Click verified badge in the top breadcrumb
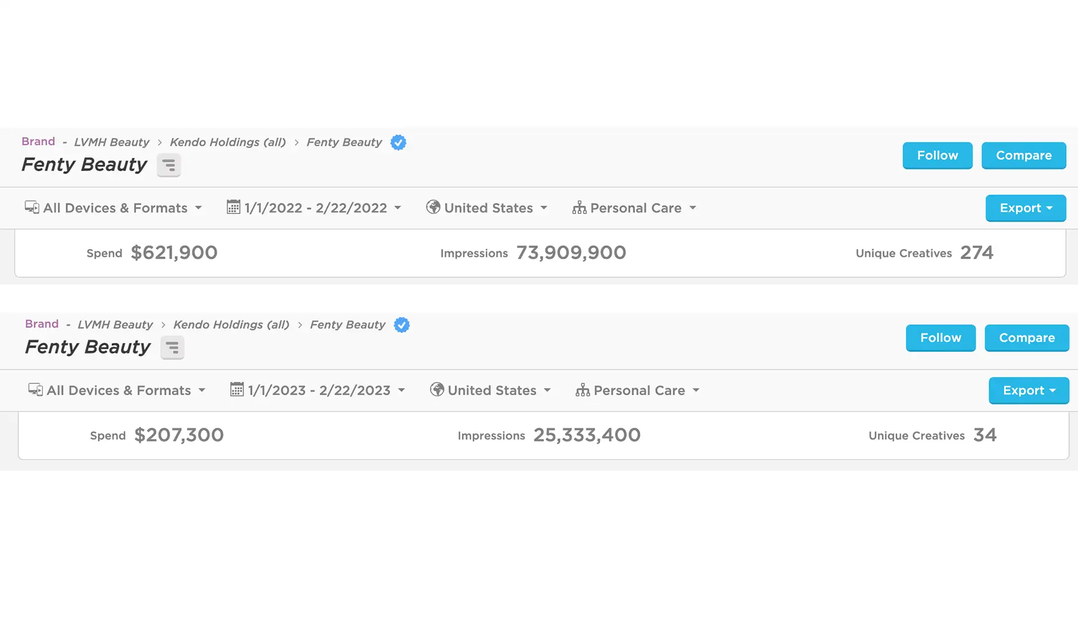Viewport: 1078px width, 624px height. (398, 143)
